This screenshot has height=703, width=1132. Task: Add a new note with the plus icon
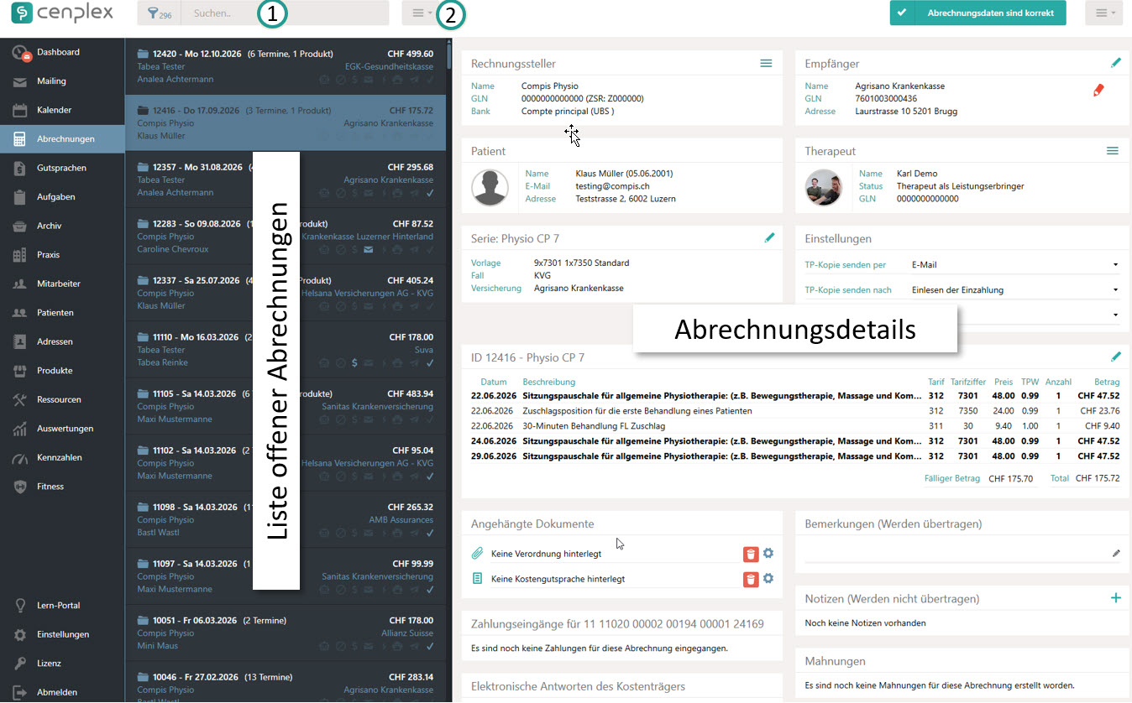click(x=1115, y=598)
